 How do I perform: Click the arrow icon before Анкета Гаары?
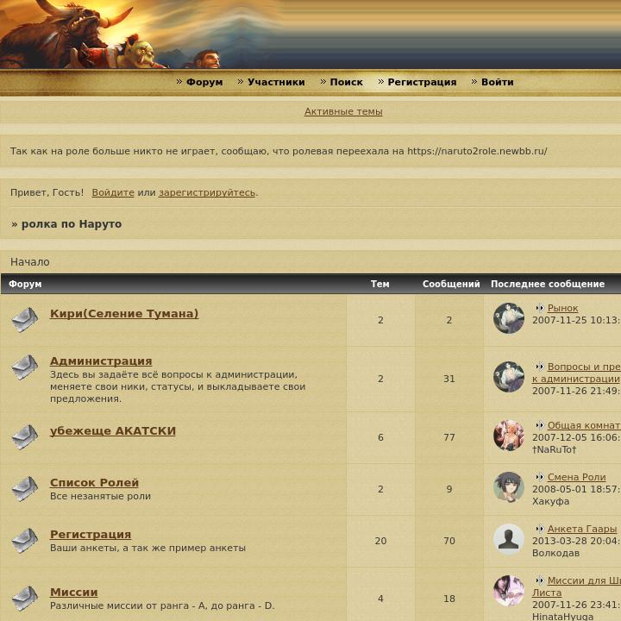539,529
